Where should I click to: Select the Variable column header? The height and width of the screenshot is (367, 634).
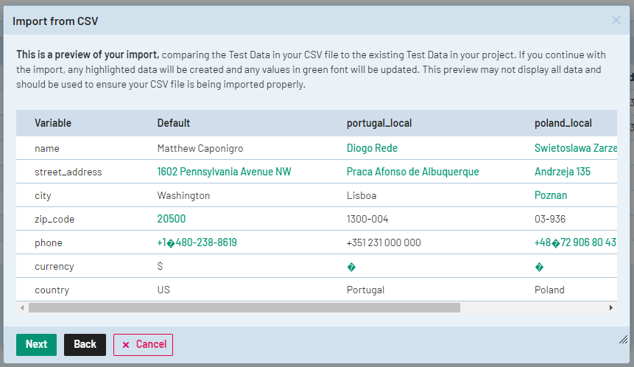point(53,123)
